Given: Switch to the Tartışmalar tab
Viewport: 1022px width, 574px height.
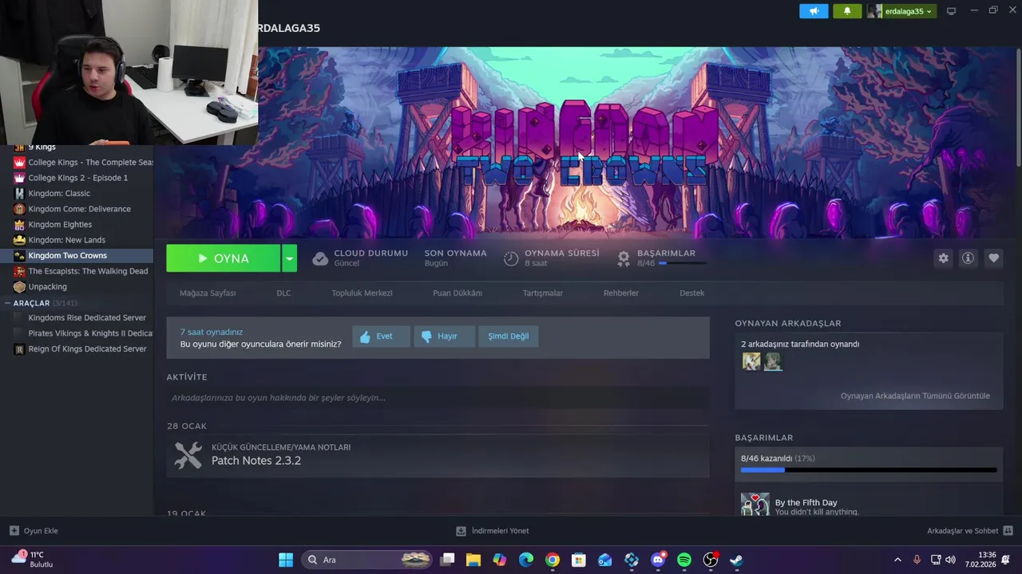Looking at the screenshot, I should 543,293.
